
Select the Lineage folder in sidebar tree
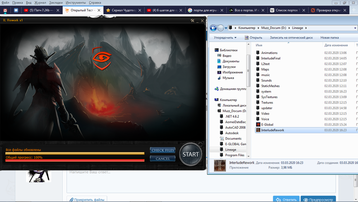click(x=231, y=150)
